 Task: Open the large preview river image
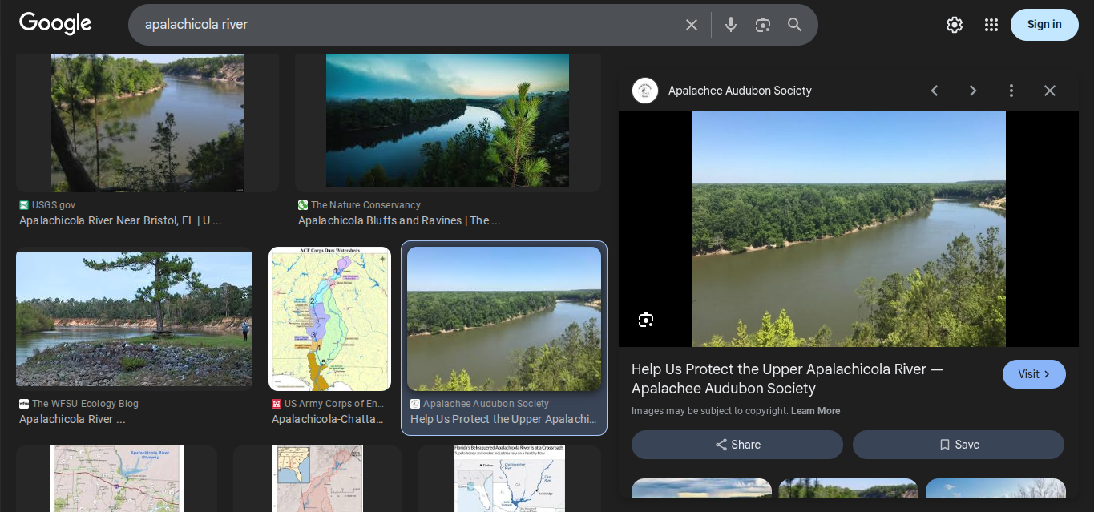tap(849, 229)
